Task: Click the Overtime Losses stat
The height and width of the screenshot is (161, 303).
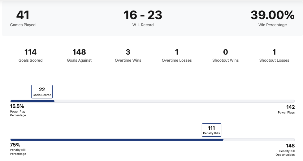Action: (x=177, y=55)
